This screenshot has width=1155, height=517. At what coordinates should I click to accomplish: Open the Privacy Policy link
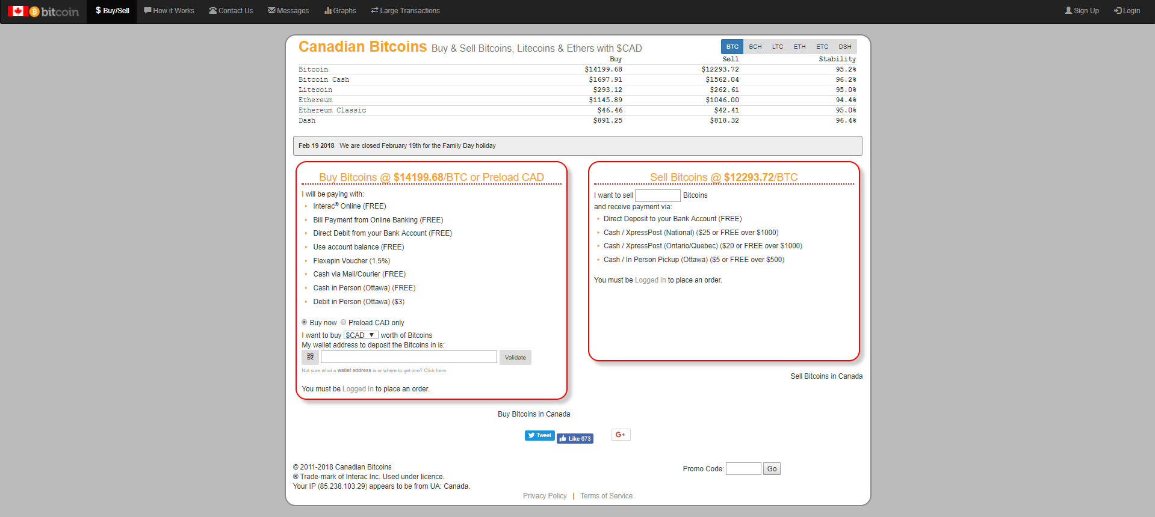click(545, 496)
